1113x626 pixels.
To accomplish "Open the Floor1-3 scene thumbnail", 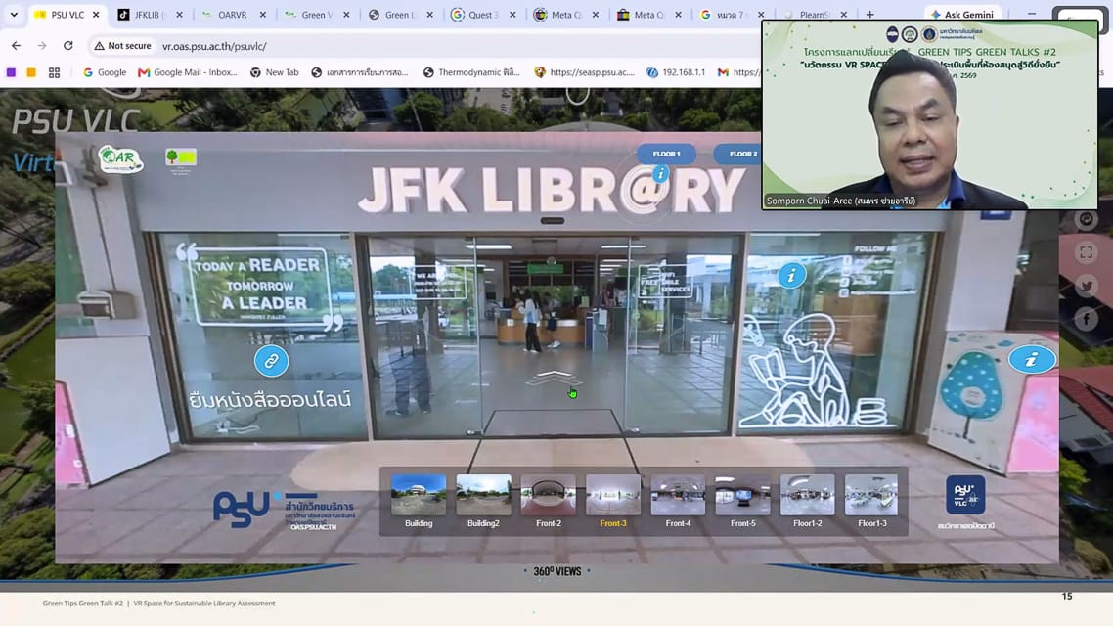I will 871,501.
